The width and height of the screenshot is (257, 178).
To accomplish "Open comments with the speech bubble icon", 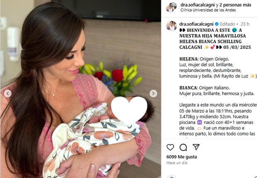I will pyautogui.click(x=183, y=147).
